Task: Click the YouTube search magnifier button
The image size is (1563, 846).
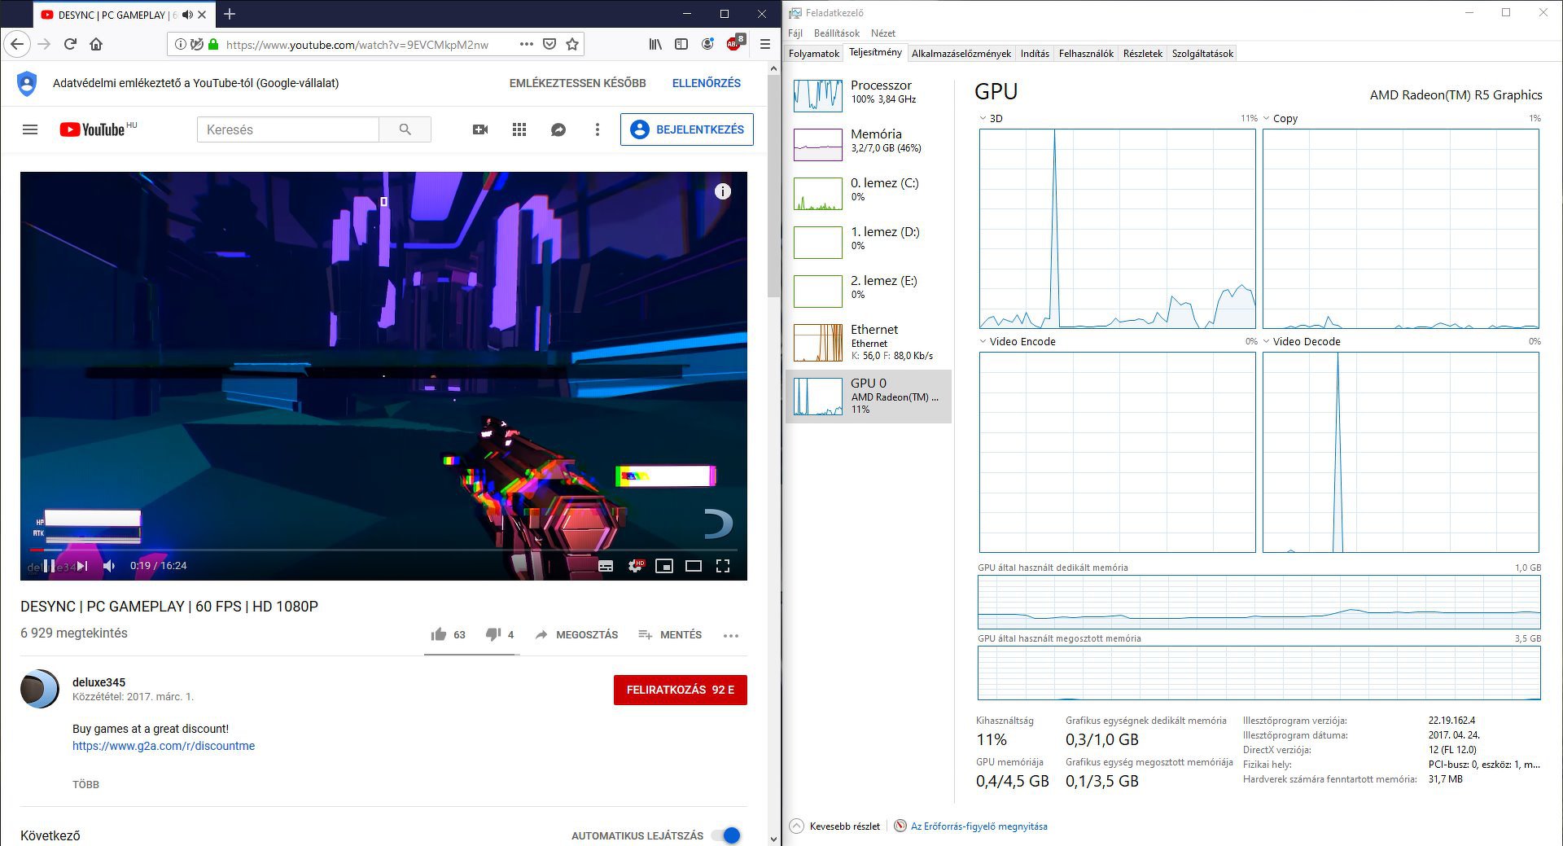Action: click(405, 129)
